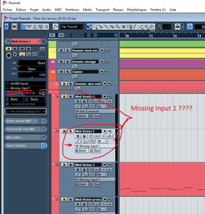Screen dimensions: 205x214
Task: Select the Zoom magnifier tool
Action: tap(118, 27)
